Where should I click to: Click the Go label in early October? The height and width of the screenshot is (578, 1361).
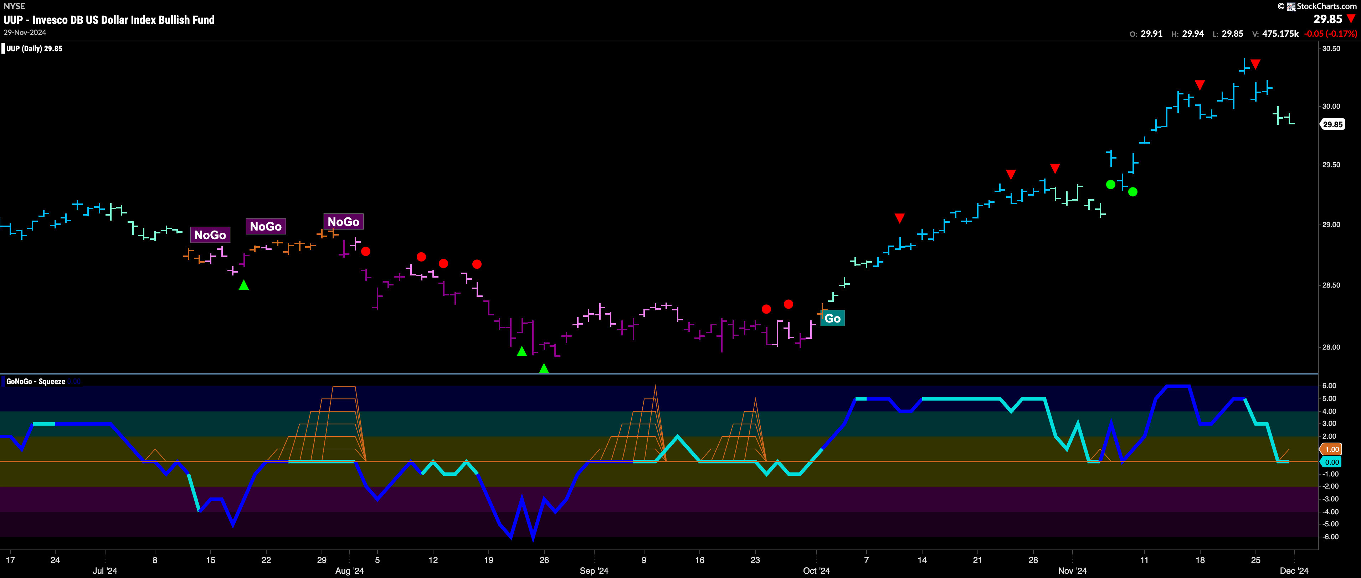[833, 318]
